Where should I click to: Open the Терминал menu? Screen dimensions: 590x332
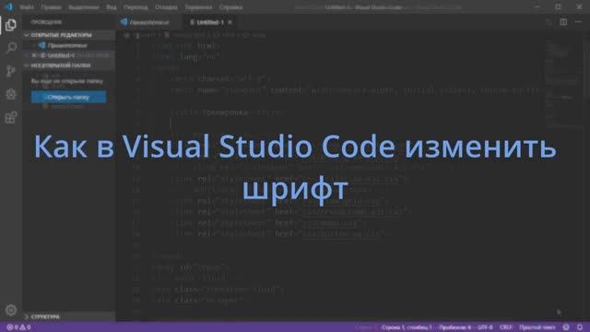[198, 7]
